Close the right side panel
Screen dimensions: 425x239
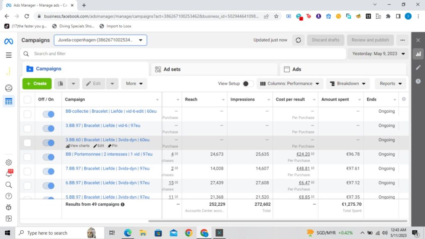point(418,40)
